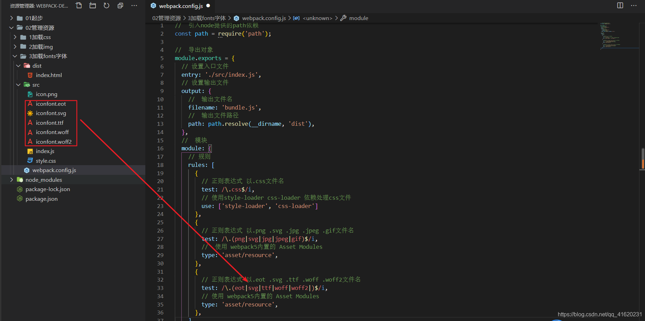Screen dimensions: 645x321
Task: Click 'asset/resource' text on line 35
Action: [x=248, y=304]
